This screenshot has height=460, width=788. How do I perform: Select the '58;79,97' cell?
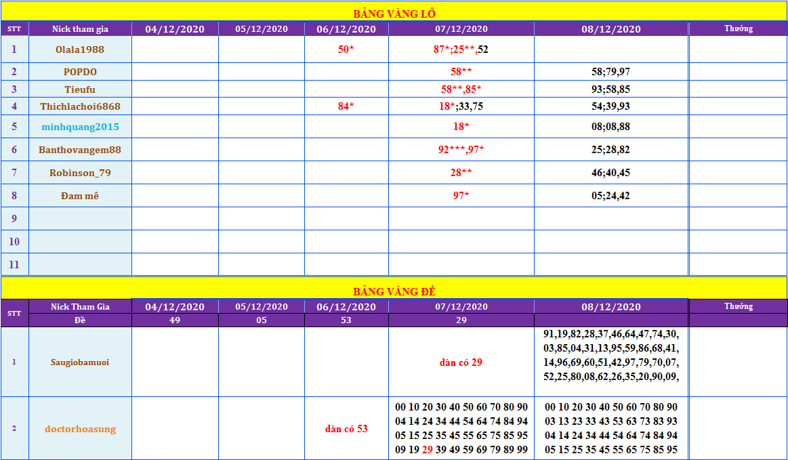coord(611,72)
